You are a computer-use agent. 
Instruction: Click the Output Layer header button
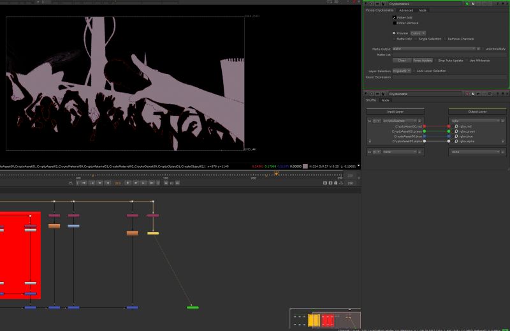click(x=477, y=112)
